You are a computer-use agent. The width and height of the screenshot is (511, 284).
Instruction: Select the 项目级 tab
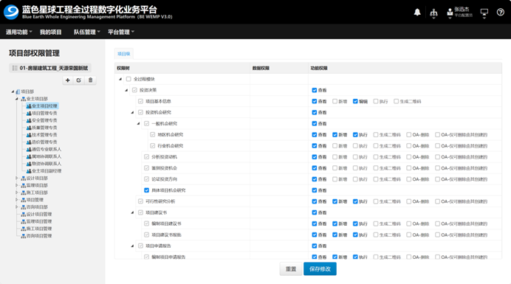pyautogui.click(x=124, y=54)
